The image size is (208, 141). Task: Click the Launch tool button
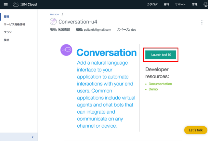tap(161, 55)
